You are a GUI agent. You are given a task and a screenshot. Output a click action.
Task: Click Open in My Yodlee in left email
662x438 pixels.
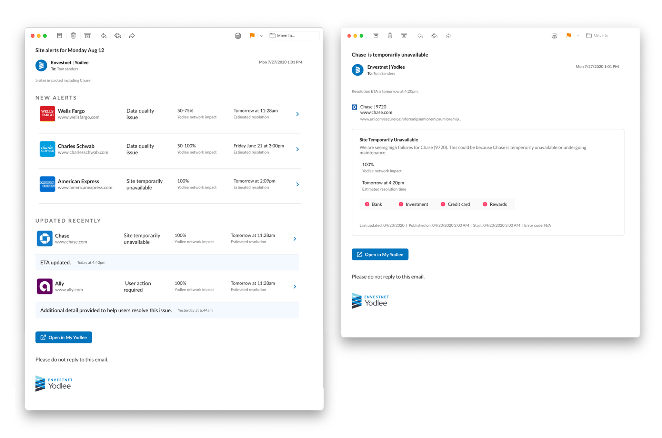pyautogui.click(x=64, y=337)
